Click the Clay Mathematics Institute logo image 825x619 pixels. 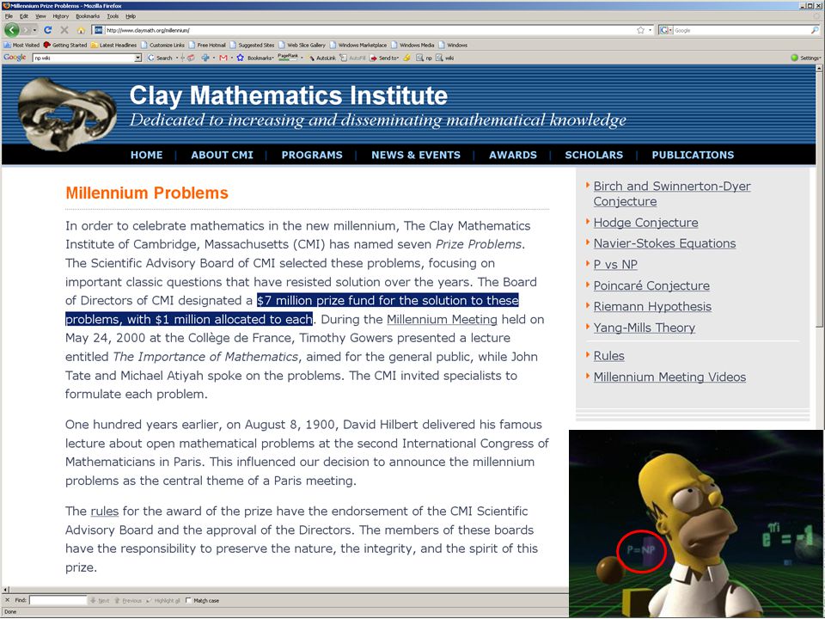click(67, 113)
